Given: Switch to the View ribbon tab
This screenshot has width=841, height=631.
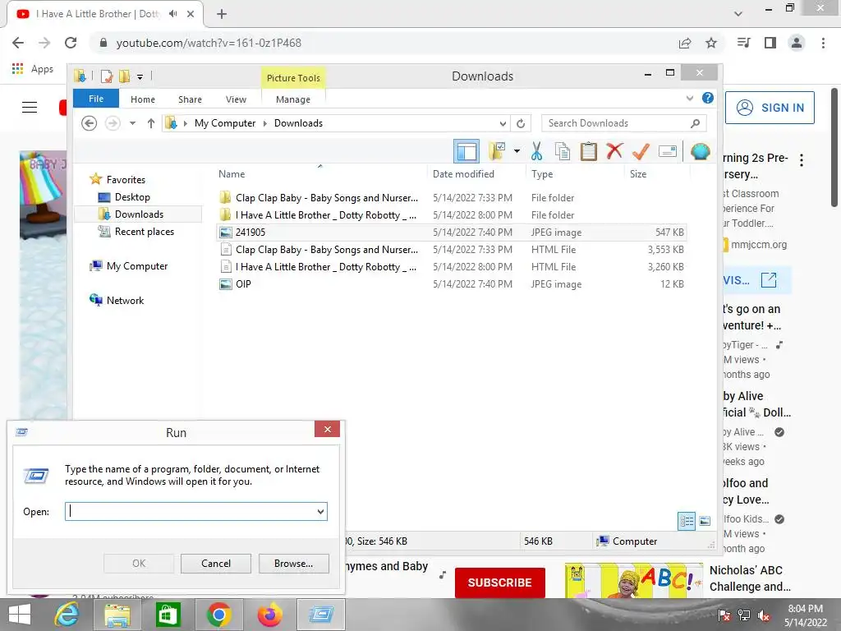Looking at the screenshot, I should (x=236, y=99).
